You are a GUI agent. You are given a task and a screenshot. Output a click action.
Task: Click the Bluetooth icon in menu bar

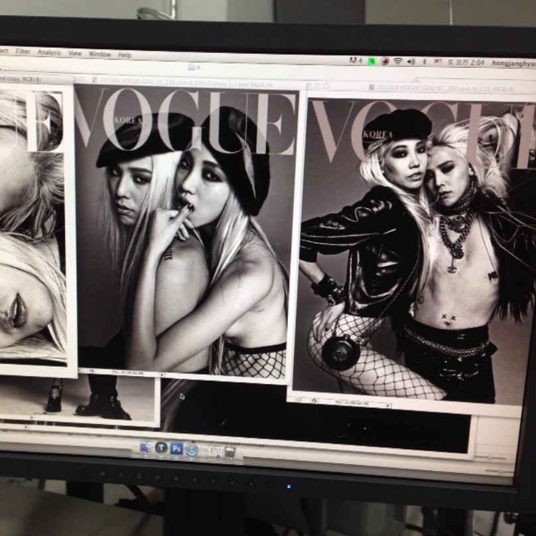pyautogui.click(x=424, y=62)
